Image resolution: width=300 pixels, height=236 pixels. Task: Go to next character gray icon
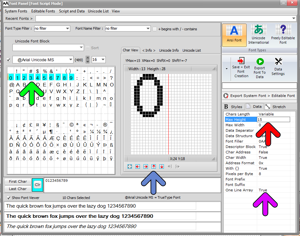click(x=178, y=166)
